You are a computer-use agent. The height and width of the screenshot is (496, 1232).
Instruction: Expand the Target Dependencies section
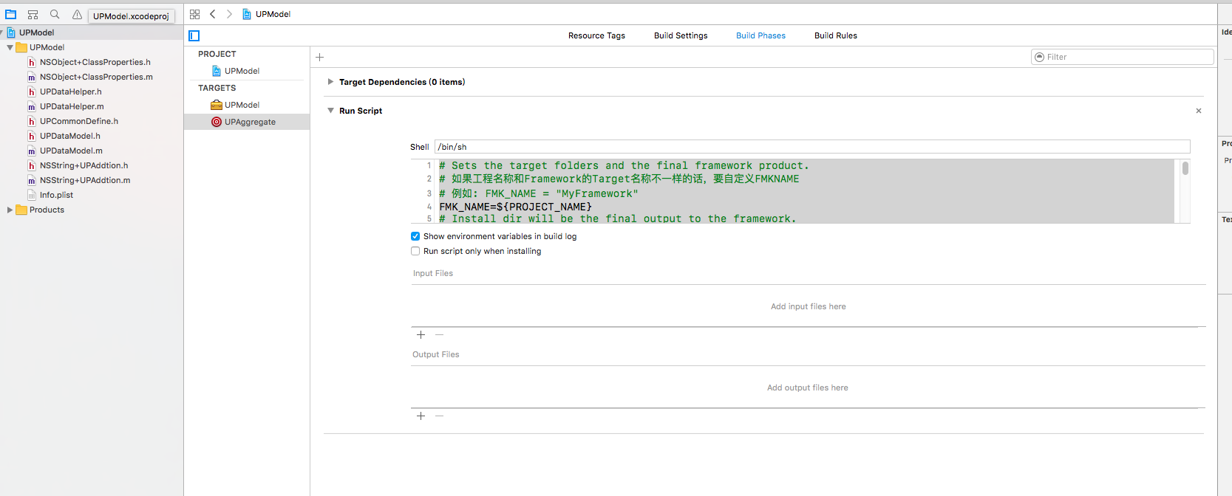(330, 82)
